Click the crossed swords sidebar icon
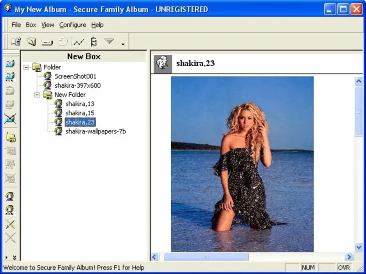The width and height of the screenshot is (366, 274). click(10, 224)
